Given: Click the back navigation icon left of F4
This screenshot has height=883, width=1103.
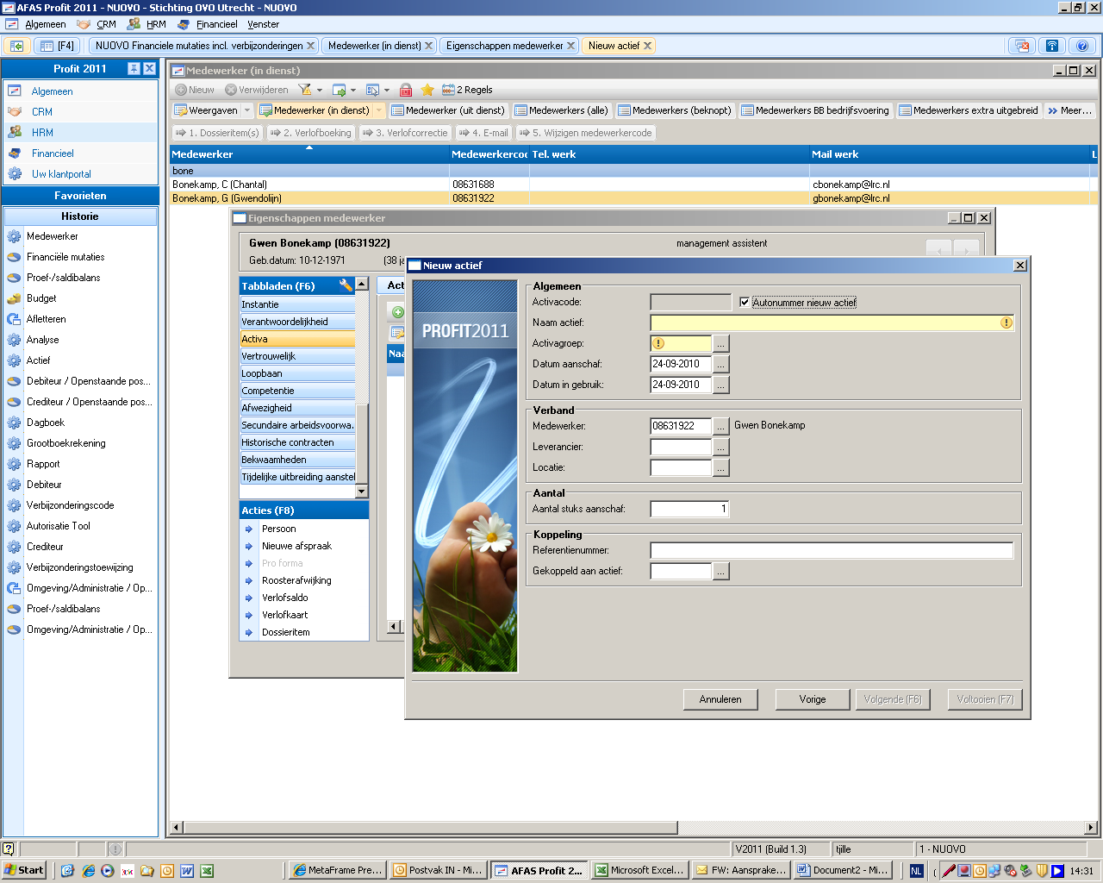Looking at the screenshot, I should 16,46.
